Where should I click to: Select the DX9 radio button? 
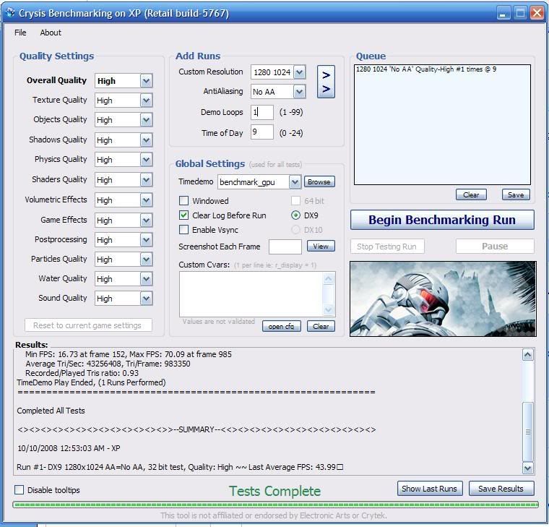[296, 215]
